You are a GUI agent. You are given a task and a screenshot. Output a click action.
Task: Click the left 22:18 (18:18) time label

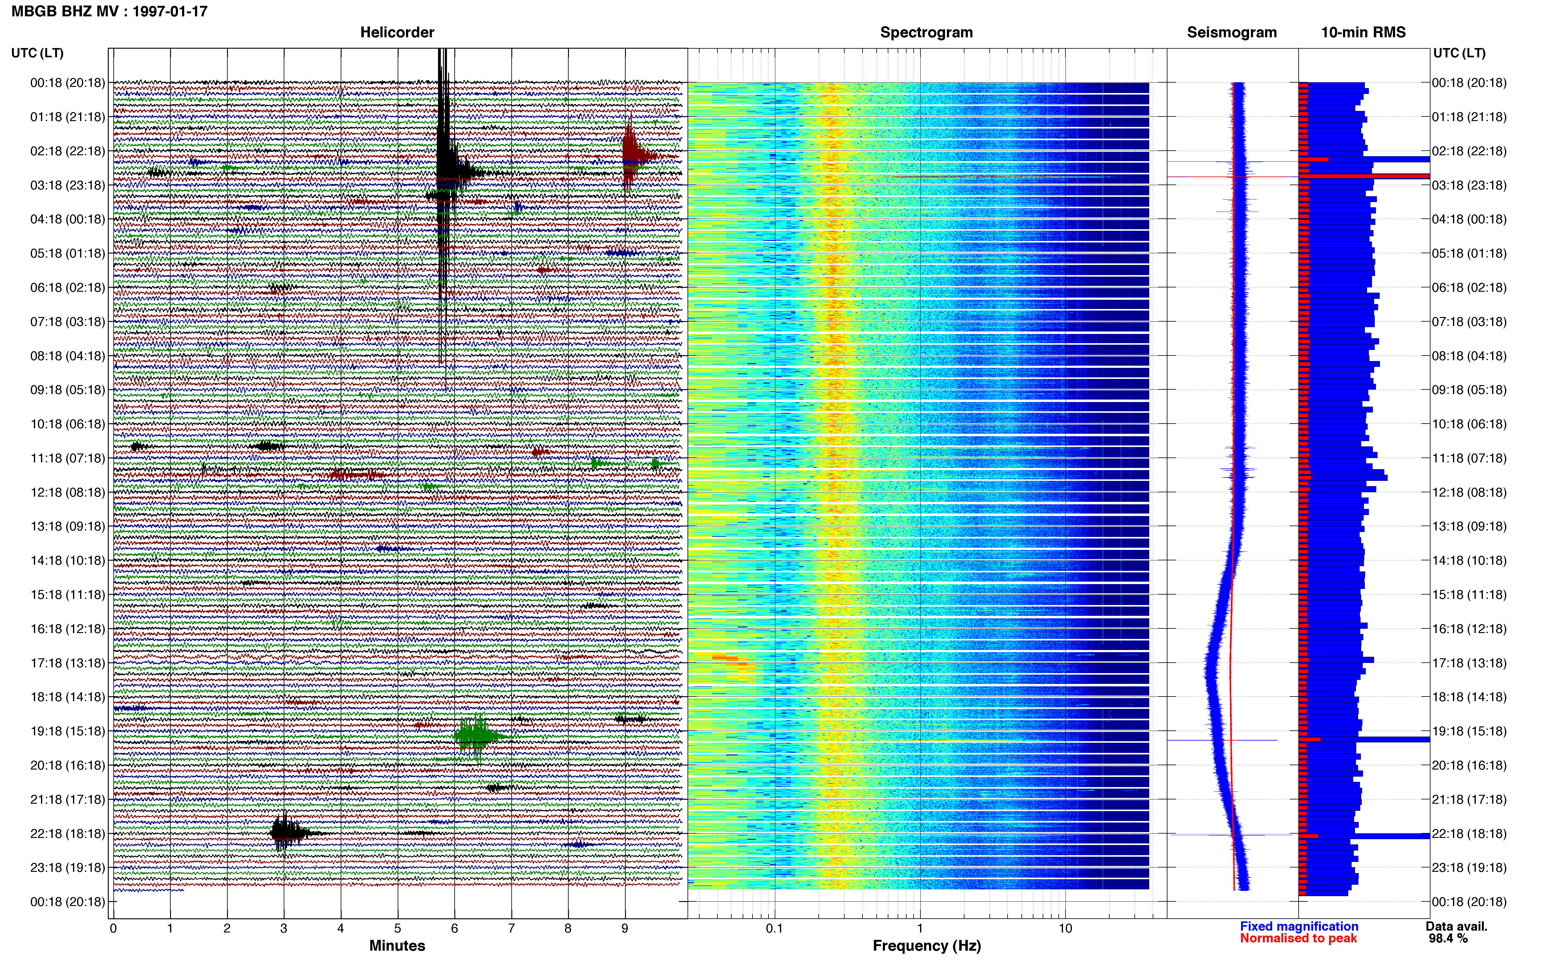(x=68, y=833)
